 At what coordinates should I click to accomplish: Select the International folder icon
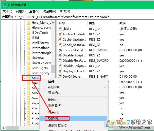(x=28, y=48)
